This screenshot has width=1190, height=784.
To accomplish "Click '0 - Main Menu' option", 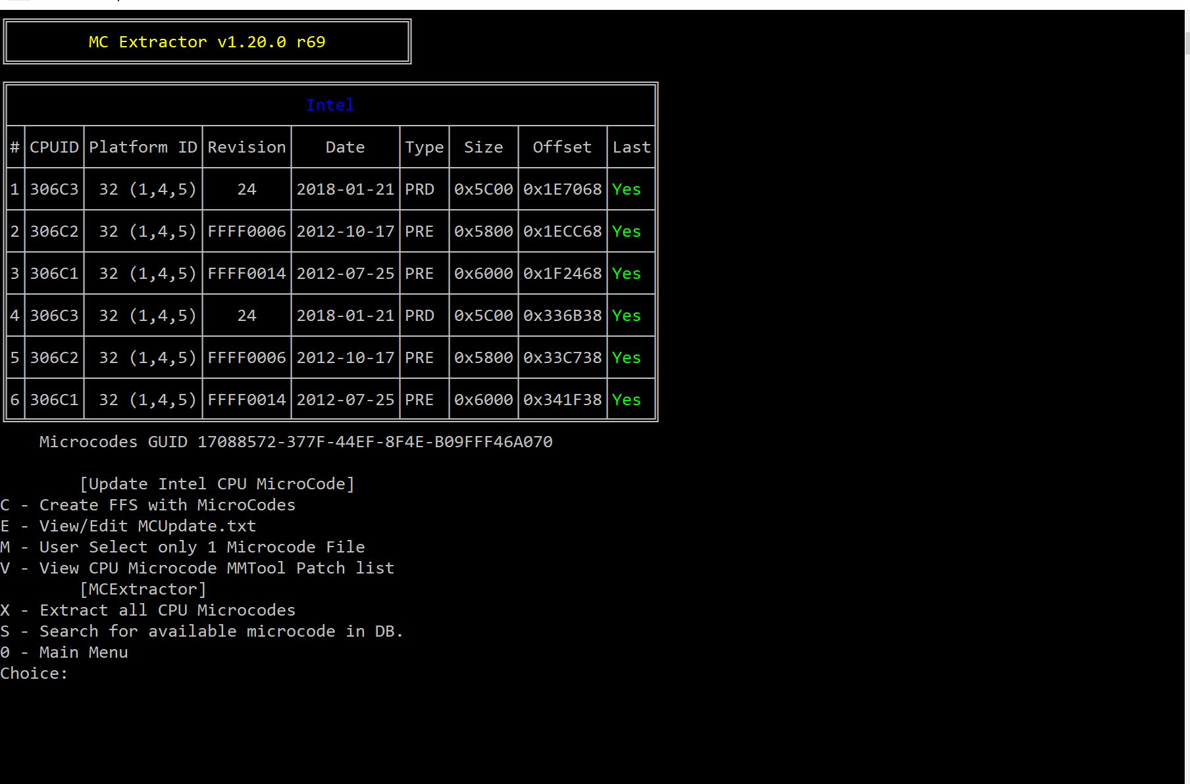I will (x=64, y=652).
